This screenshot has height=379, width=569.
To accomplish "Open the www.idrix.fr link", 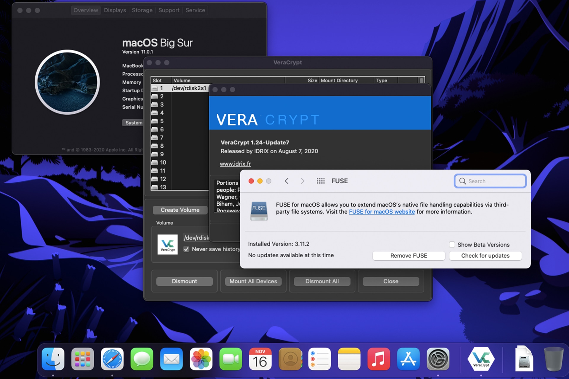I will tap(235, 164).
